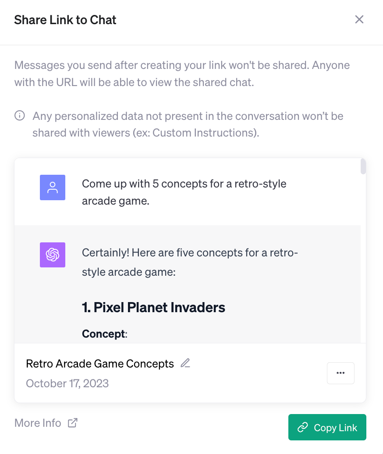Image resolution: width=383 pixels, height=454 pixels.
Task: Click the external link arrow icon
Action: pos(72,423)
